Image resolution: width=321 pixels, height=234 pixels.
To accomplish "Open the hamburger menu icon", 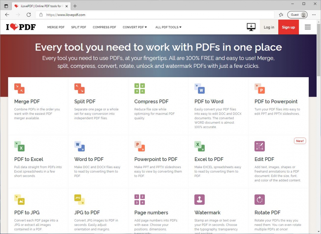I will coord(308,27).
